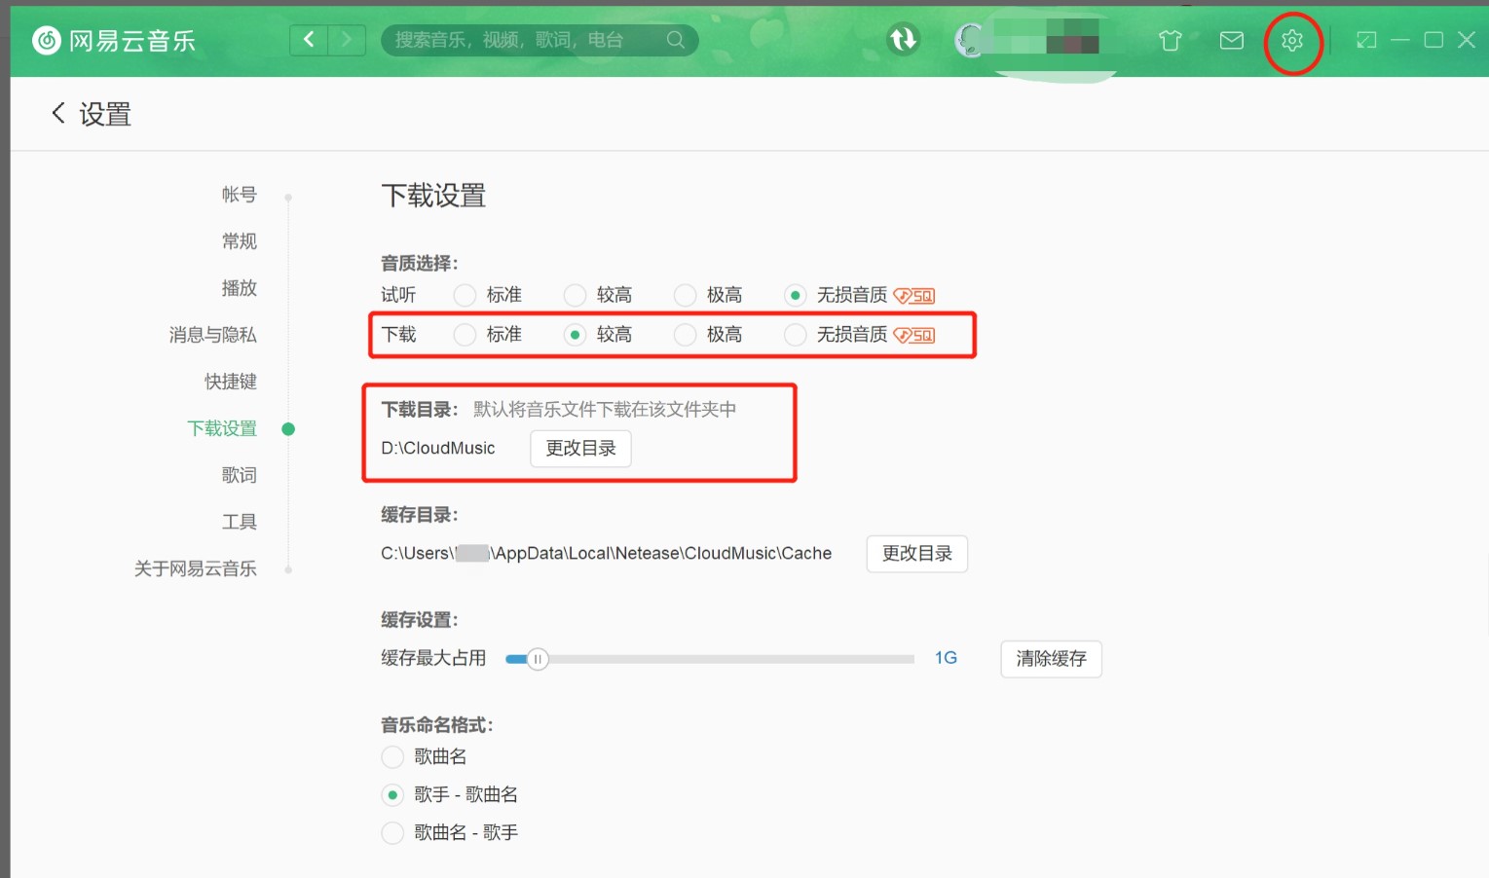Choose 歌曲名 - 歌手 naming format
The height and width of the screenshot is (878, 1489).
click(392, 833)
